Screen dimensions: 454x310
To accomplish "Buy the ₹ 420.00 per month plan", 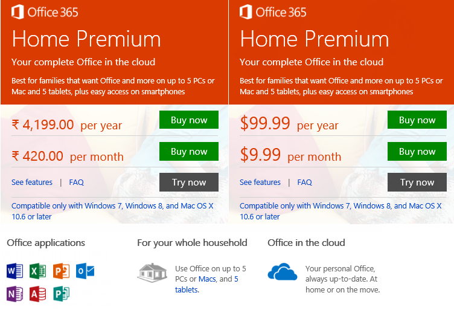I will pos(189,152).
